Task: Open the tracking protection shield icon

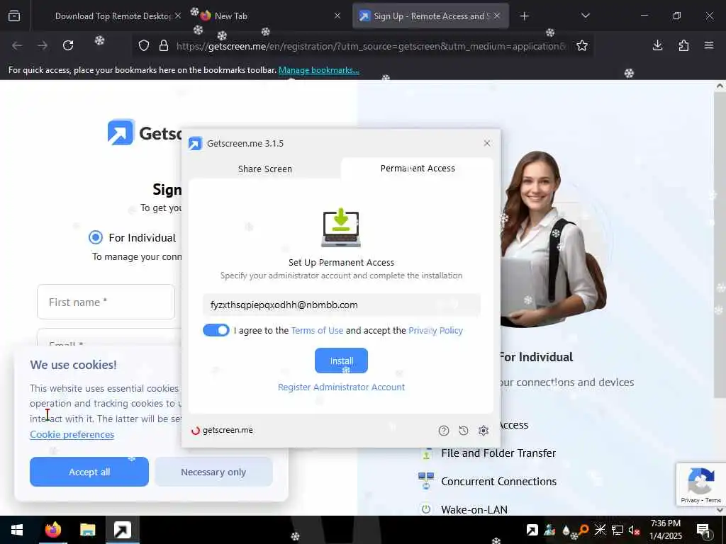Action: [x=144, y=45]
